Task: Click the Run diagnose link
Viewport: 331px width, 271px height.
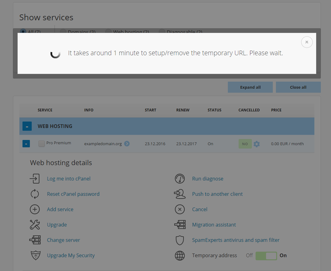Action: pos(208,179)
